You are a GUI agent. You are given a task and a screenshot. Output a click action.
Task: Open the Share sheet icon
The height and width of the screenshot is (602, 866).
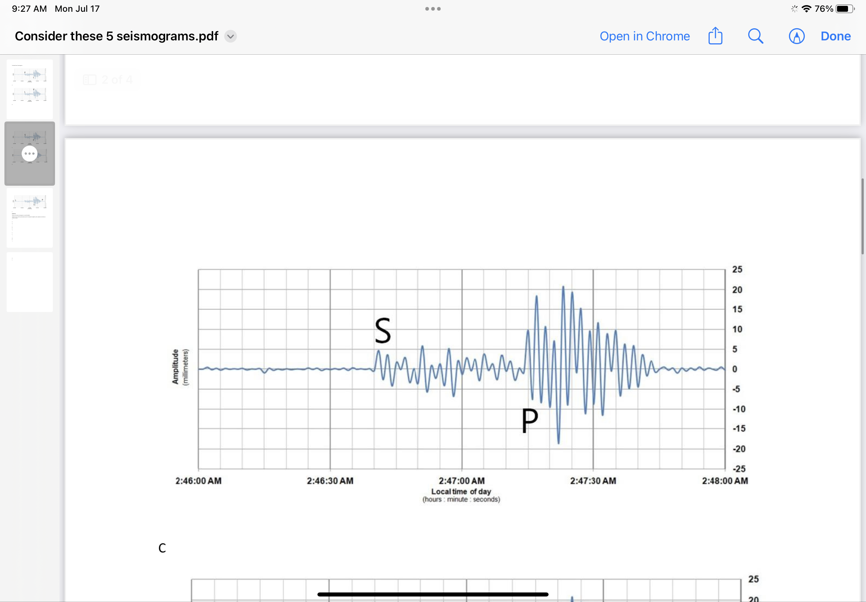coord(715,36)
